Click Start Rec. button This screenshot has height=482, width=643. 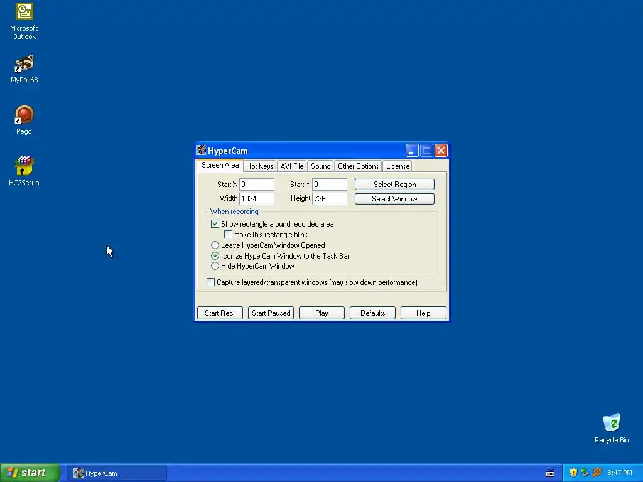coord(220,313)
